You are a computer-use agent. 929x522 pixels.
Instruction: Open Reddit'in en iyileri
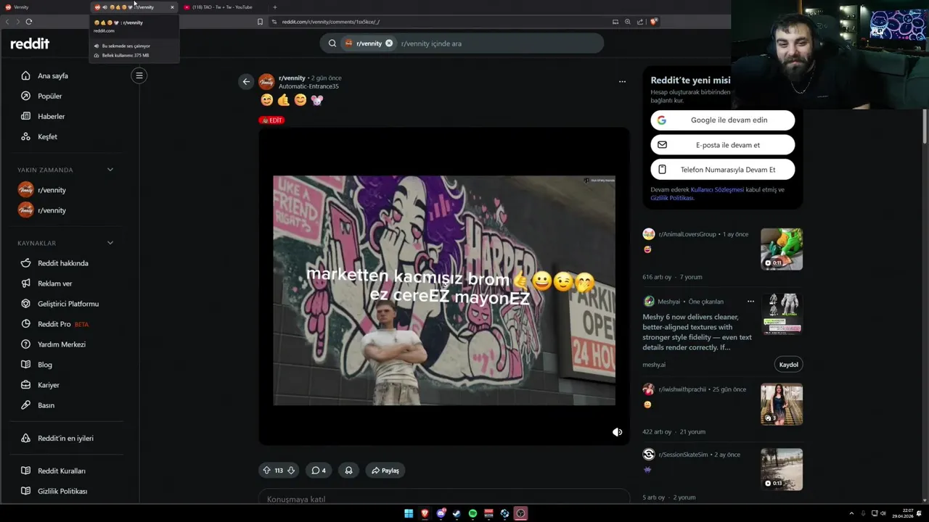tap(65, 438)
